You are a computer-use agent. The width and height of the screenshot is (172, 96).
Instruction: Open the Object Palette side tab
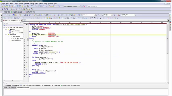coord(170,26)
